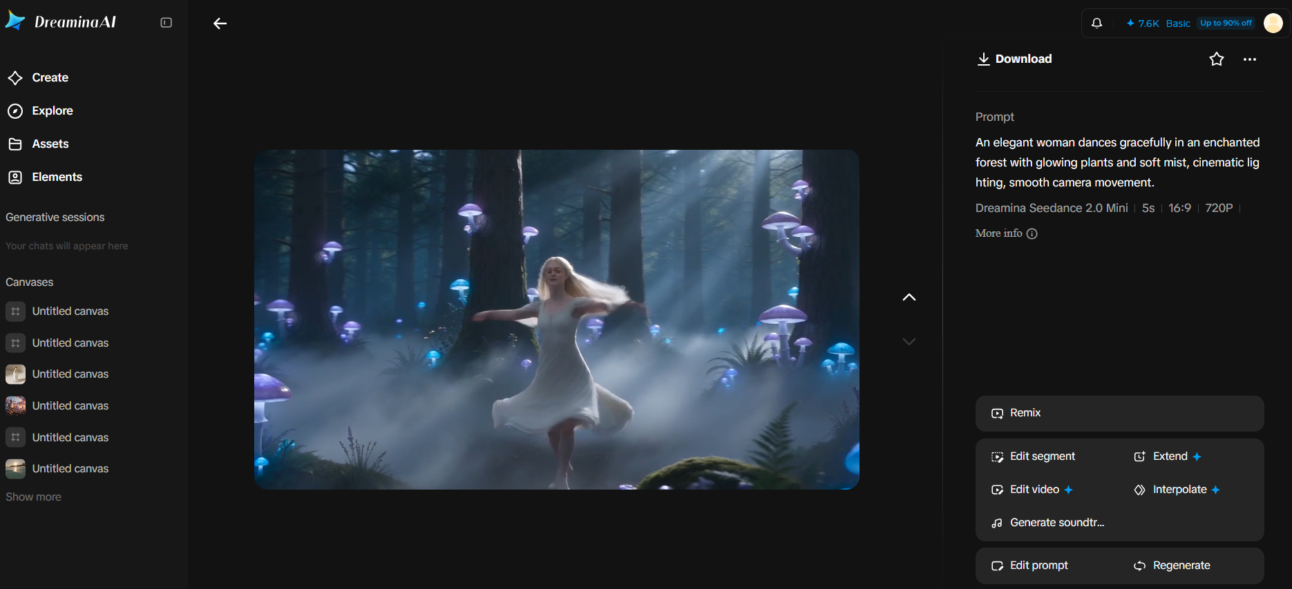1292x589 pixels.
Task: Click the 5s duration label
Action: pos(1148,208)
